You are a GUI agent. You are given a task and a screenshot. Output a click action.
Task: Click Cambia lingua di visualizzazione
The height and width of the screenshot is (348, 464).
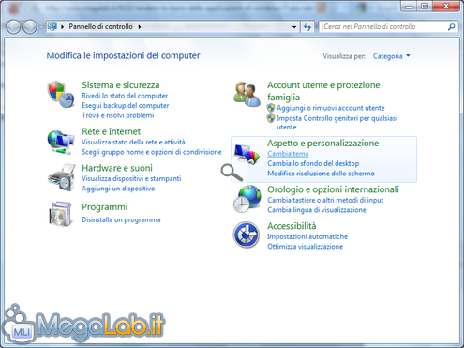317,210
